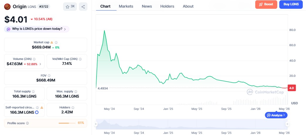Click the Boost button
Screen dimensions: 306x135
click(x=266, y=4)
